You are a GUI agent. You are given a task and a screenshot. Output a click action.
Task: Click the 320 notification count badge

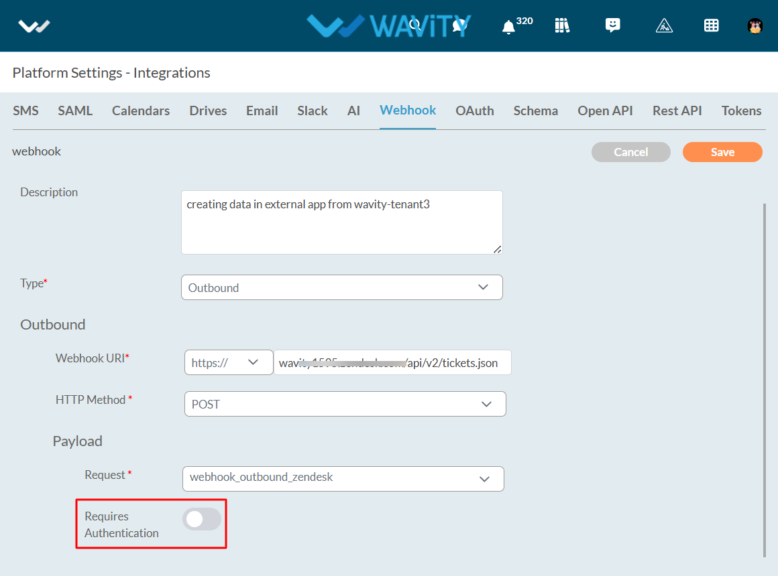coord(524,21)
